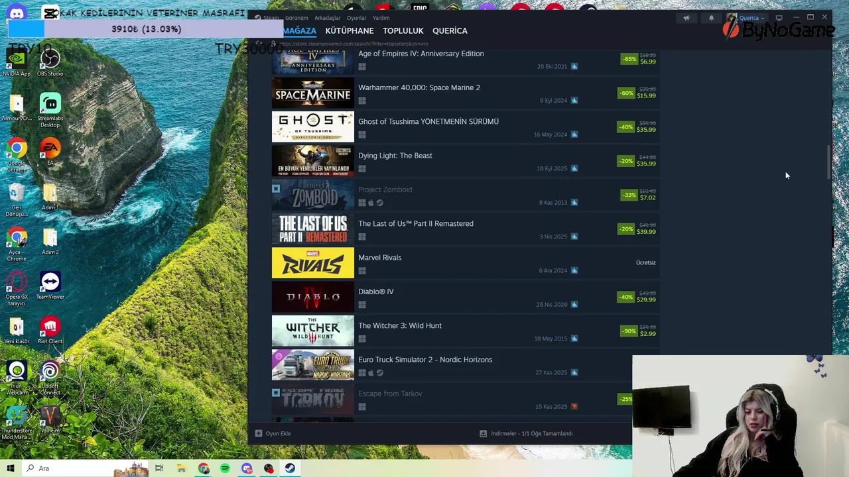Open the Arkadaşlar menu
849x477 pixels.
[x=327, y=18]
